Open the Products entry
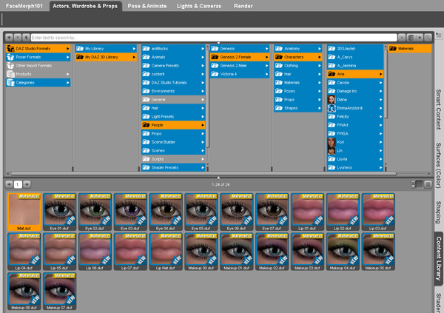Image resolution: width=444 pixels, height=313 pixels. 38,74
